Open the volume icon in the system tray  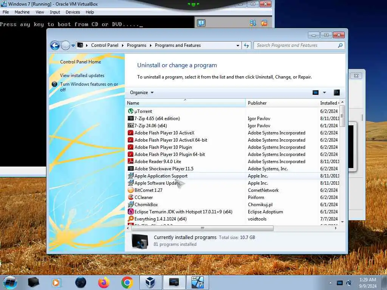point(349,283)
